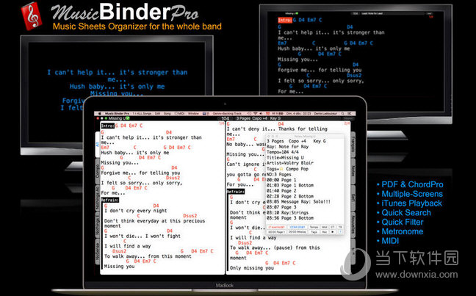Click '3 Pages Capo +4 Key G' title bar text
The image size is (476, 296).
pyautogui.click(x=259, y=118)
